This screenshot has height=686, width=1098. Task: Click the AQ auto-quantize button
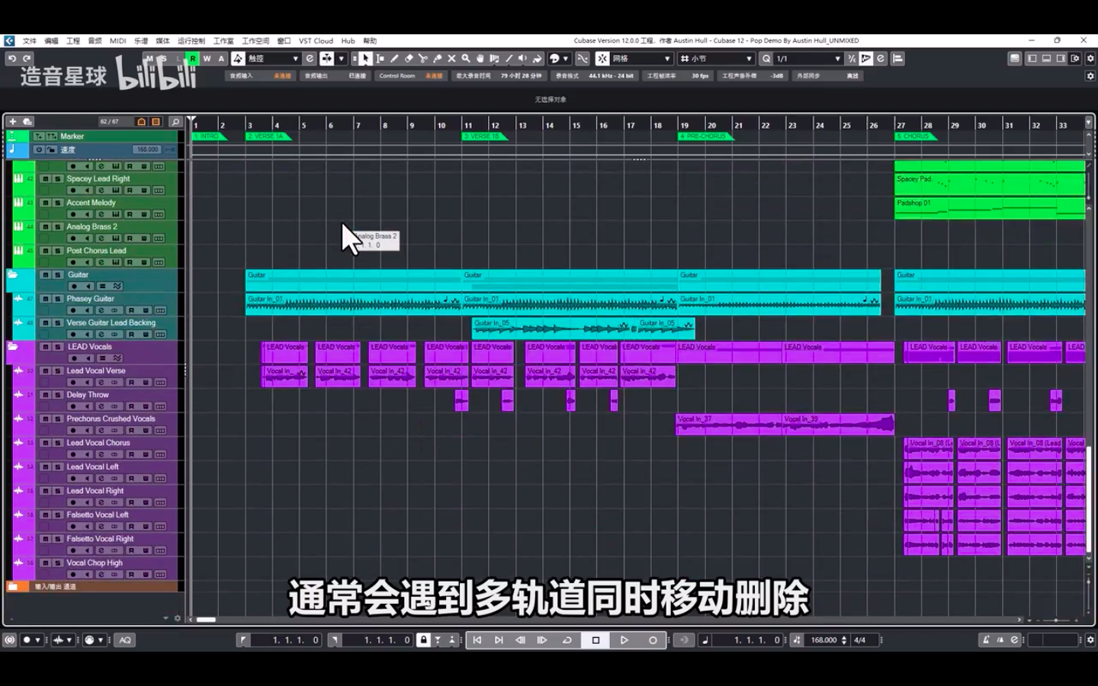[x=125, y=640]
